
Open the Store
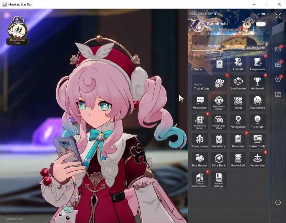pyautogui.click(x=209, y=64)
